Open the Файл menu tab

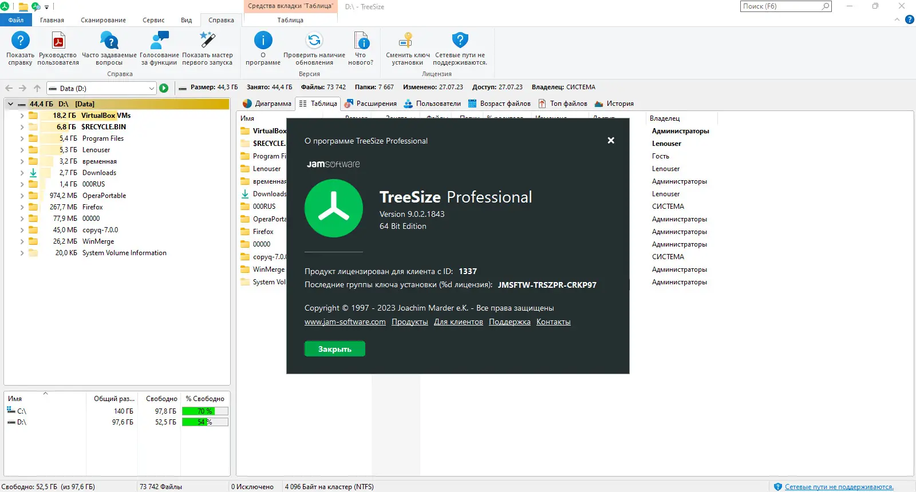[x=16, y=20]
